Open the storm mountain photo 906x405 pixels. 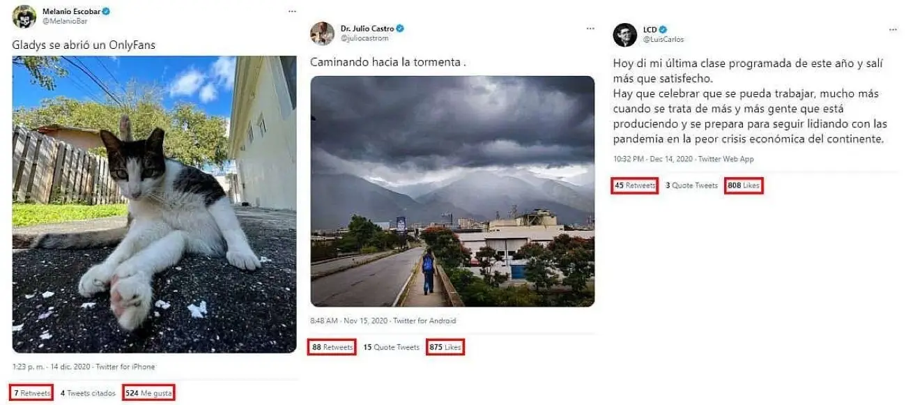tap(452, 192)
